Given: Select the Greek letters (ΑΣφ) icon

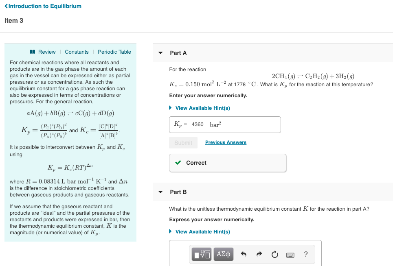Looking at the screenshot, I should click(223, 254).
